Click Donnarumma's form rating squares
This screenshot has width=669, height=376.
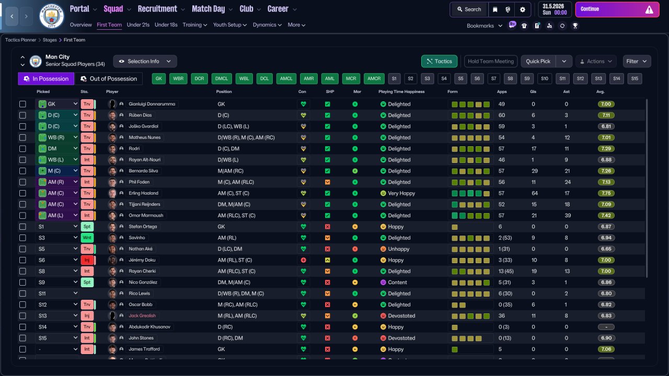click(x=470, y=104)
